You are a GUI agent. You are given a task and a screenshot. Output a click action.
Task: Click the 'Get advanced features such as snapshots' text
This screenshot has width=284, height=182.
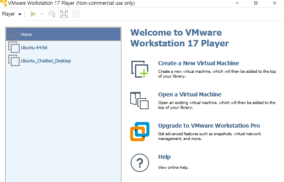coord(210,136)
